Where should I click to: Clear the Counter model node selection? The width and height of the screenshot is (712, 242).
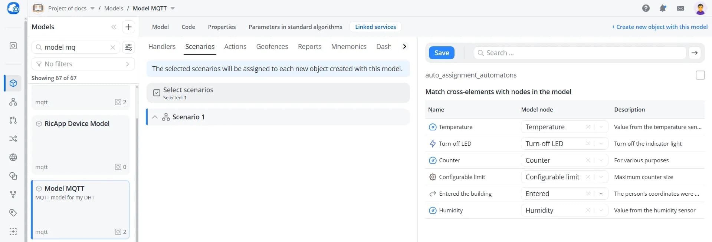coord(588,160)
